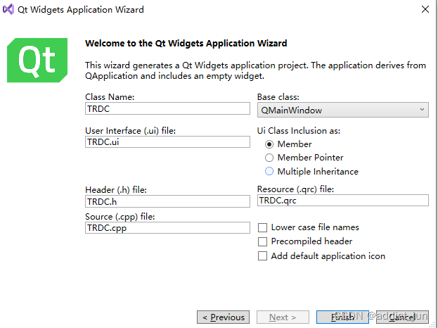Click the User Interface file field TRDC.ui
This screenshot has height=328, width=438.
pyautogui.click(x=167, y=142)
